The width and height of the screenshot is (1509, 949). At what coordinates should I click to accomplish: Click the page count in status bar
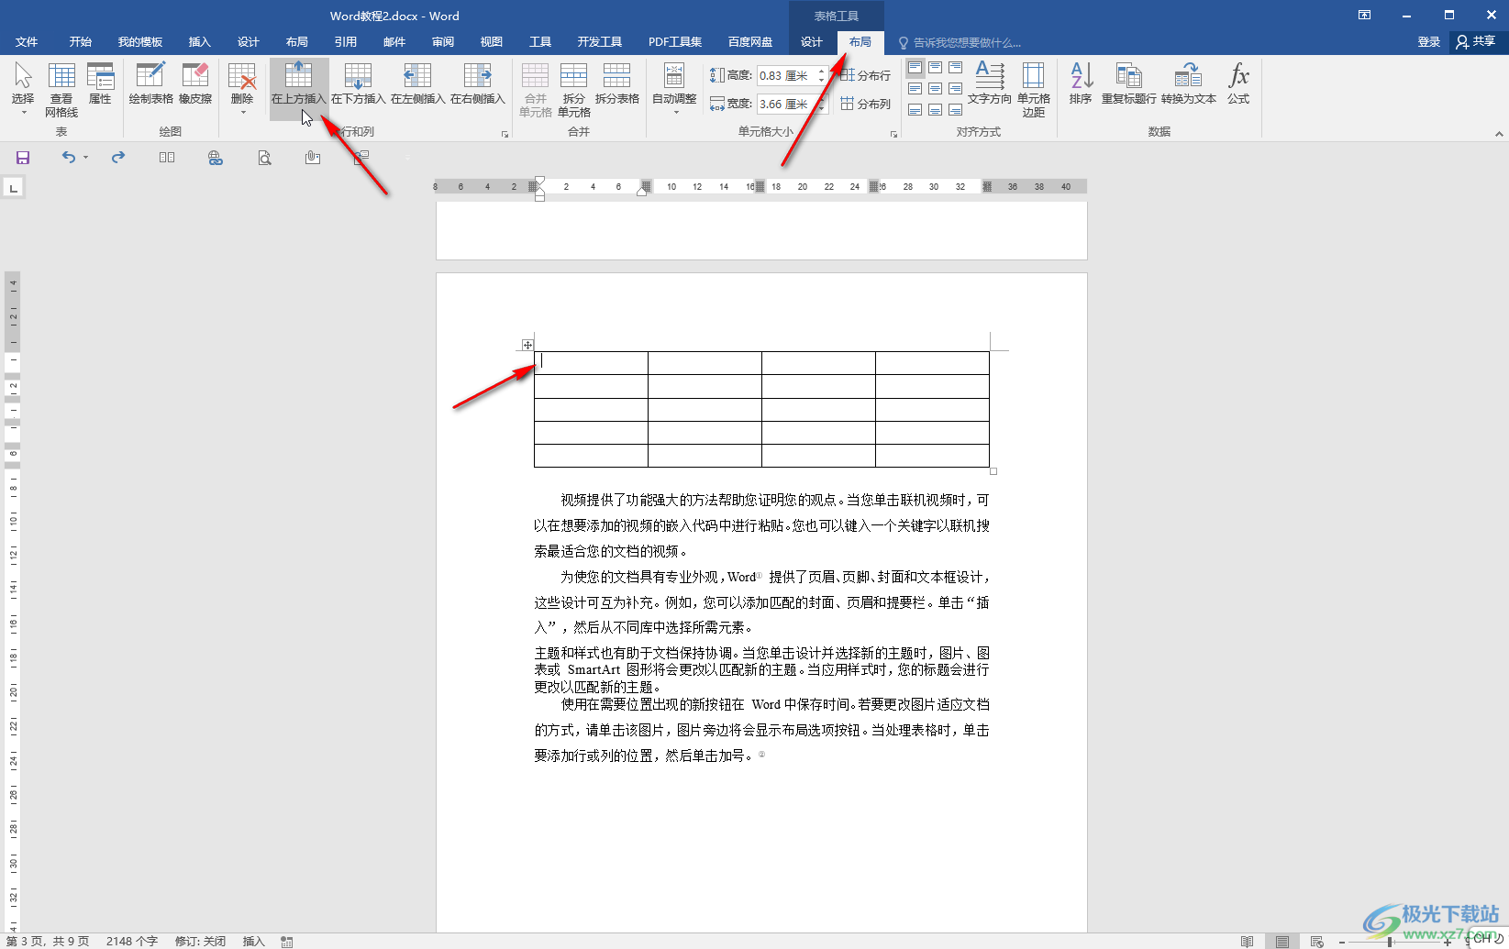point(48,941)
